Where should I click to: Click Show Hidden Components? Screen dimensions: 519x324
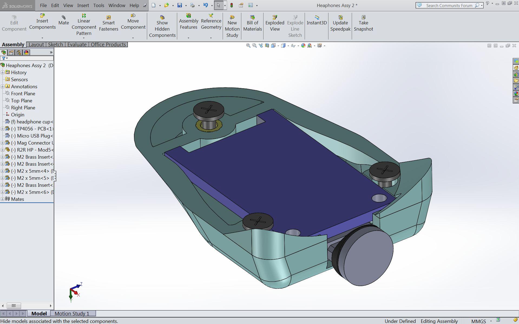(162, 26)
